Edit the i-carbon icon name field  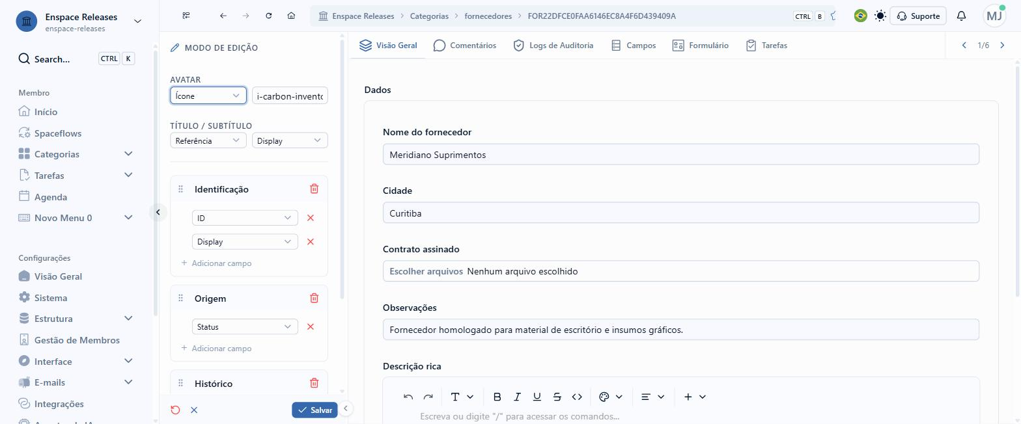290,96
